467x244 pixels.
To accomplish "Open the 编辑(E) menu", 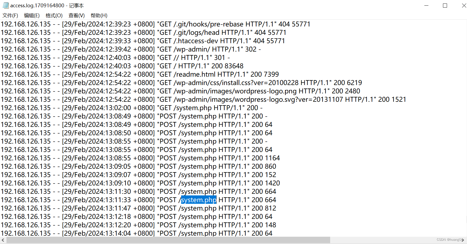I will 32,16.
